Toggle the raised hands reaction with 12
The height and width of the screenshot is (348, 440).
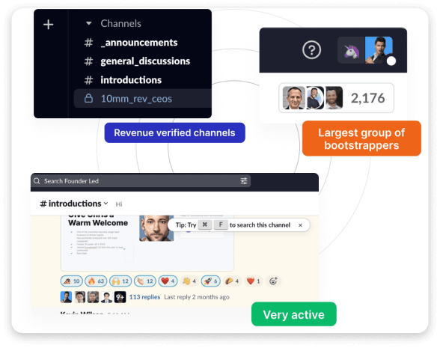[120, 281]
